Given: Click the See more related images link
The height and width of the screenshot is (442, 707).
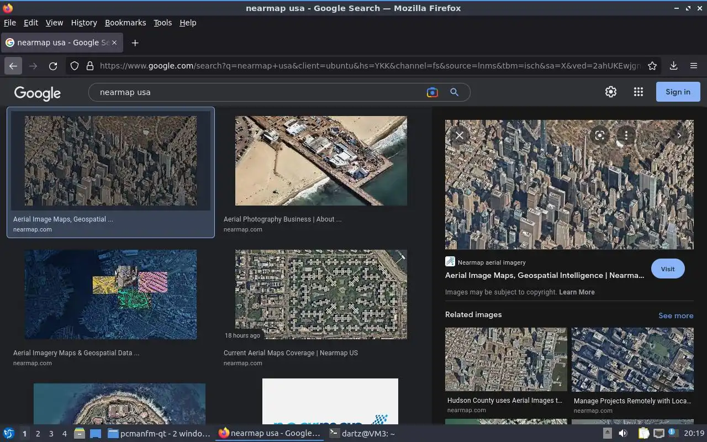Looking at the screenshot, I should pyautogui.click(x=676, y=315).
